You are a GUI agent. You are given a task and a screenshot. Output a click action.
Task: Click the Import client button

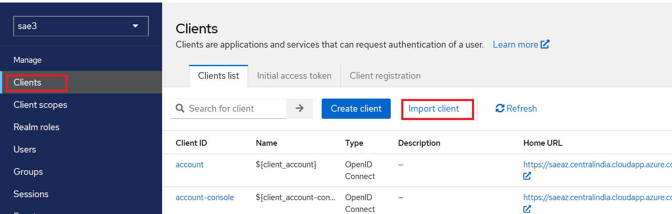click(x=434, y=109)
